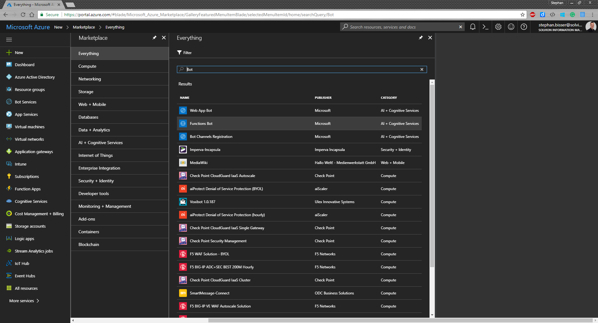Image resolution: width=598 pixels, height=323 pixels.
Task: Click the MediaWiki icon
Action: (183, 163)
